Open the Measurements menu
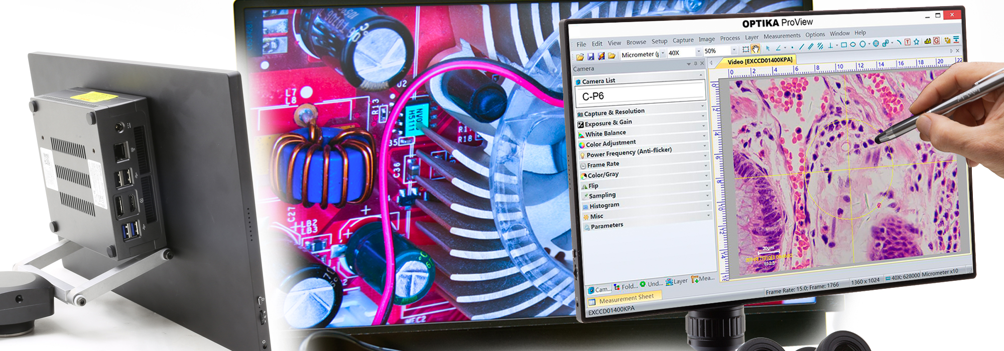This screenshot has width=1004, height=351. click(x=782, y=36)
